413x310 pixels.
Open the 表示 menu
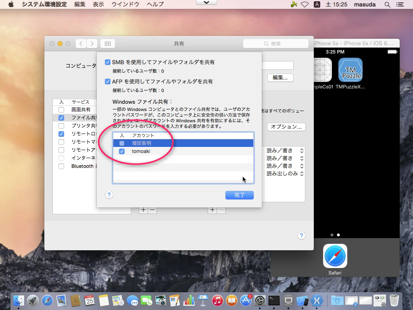[98, 4]
